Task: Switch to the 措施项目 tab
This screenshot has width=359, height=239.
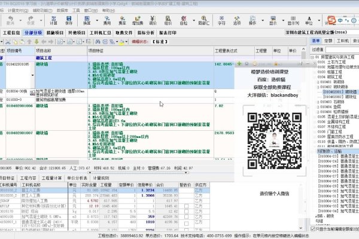Action: [54, 33]
